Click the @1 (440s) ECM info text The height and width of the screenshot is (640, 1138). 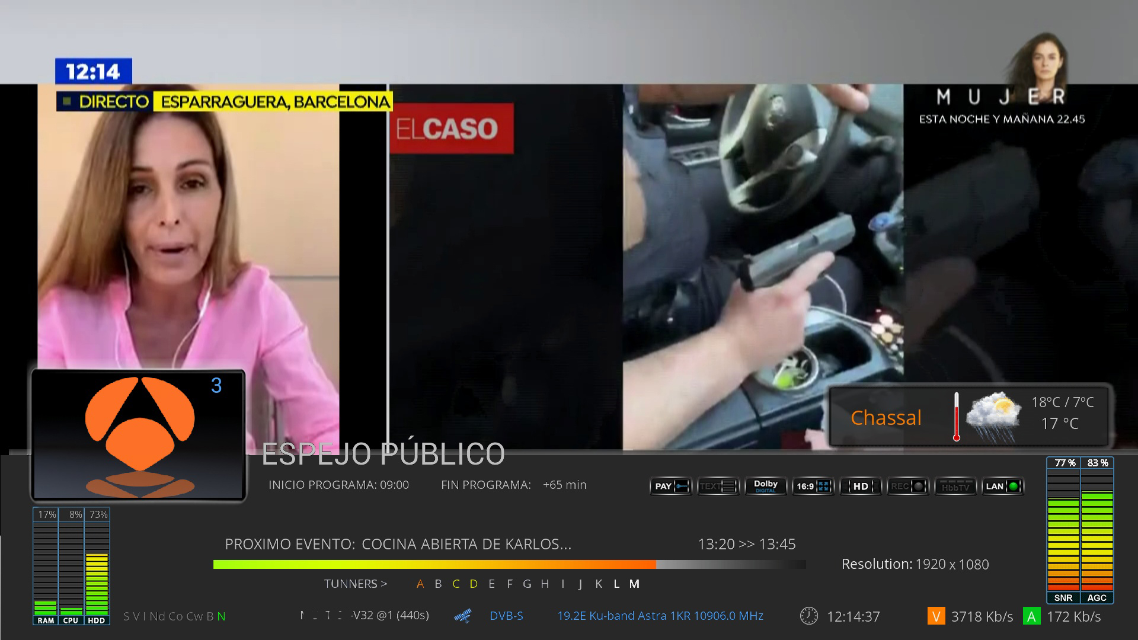(403, 615)
